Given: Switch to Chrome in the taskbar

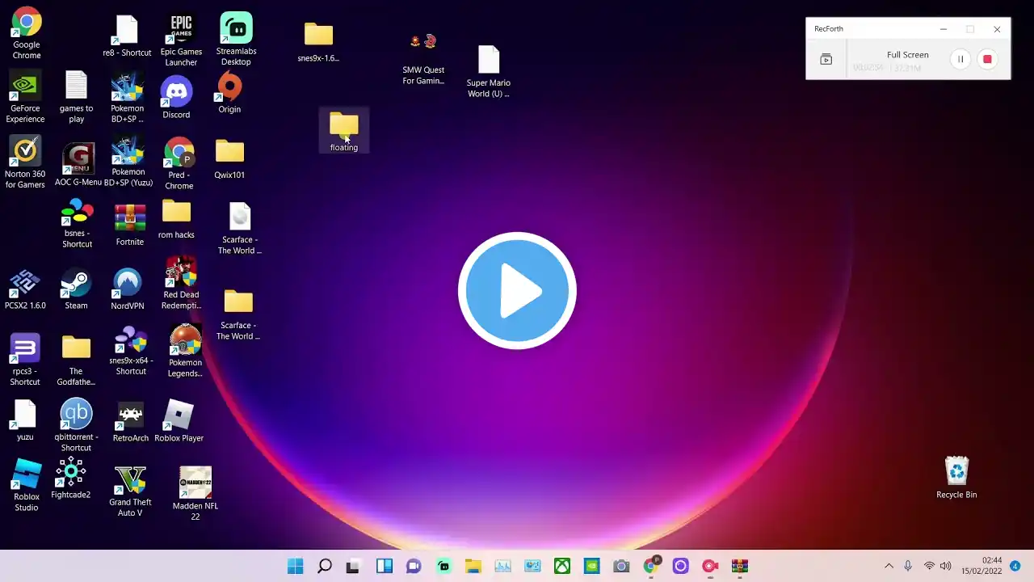Looking at the screenshot, I should point(651,565).
